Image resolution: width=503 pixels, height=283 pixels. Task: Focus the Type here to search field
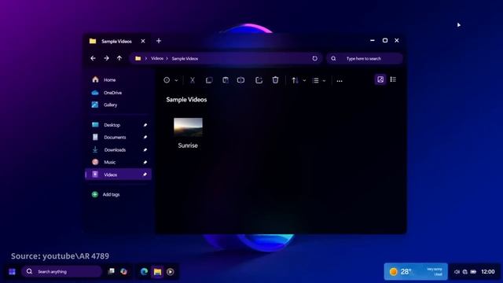[365, 58]
